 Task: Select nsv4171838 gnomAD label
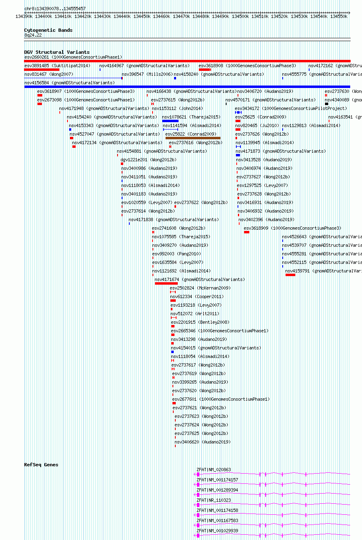coord(174,220)
